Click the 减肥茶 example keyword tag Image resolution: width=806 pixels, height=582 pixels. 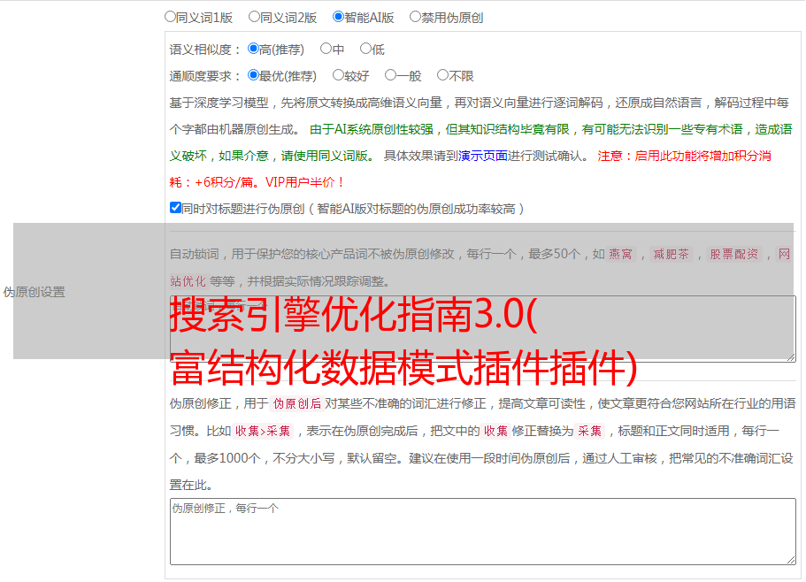tap(672, 254)
